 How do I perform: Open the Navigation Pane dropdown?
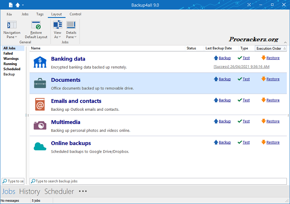[12, 35]
